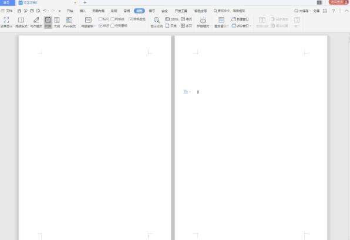
Task: Click the print preview icon
Action: (x=38, y=11)
